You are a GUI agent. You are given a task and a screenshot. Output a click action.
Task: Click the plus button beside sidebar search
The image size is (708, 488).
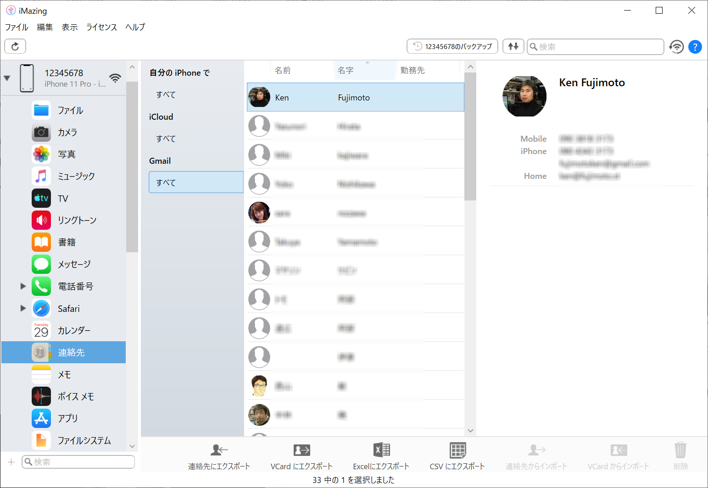11,462
